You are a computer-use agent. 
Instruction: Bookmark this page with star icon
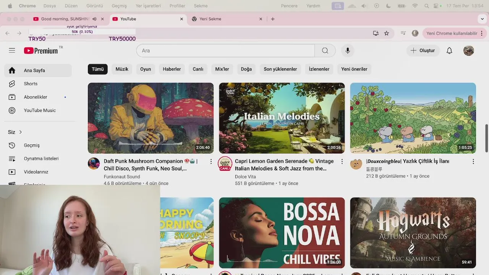pyautogui.click(x=387, y=33)
